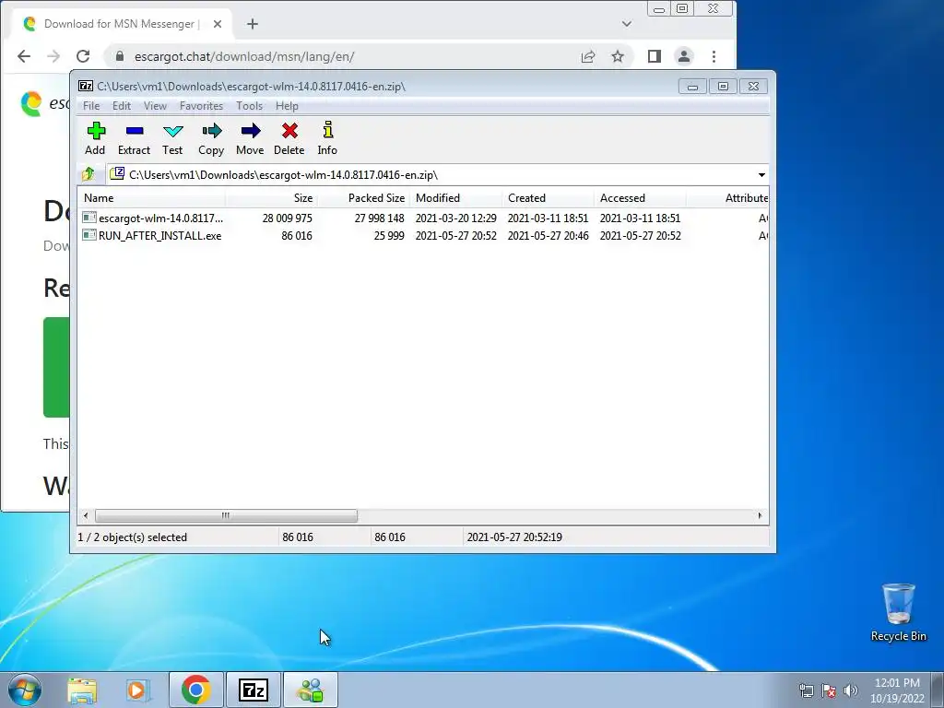Open the Info toolbar icon
Image resolution: width=944 pixels, height=708 pixels.
327,138
